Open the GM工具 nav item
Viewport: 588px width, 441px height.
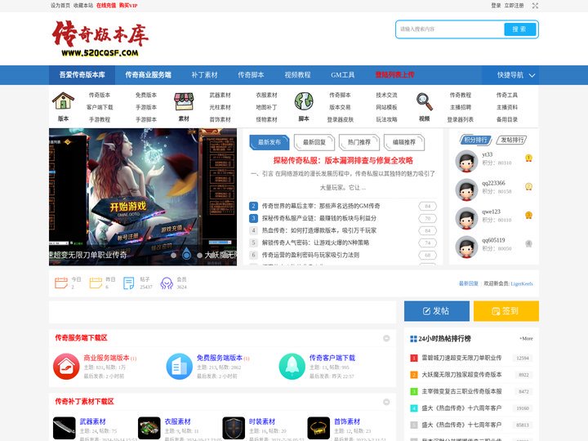click(x=343, y=75)
